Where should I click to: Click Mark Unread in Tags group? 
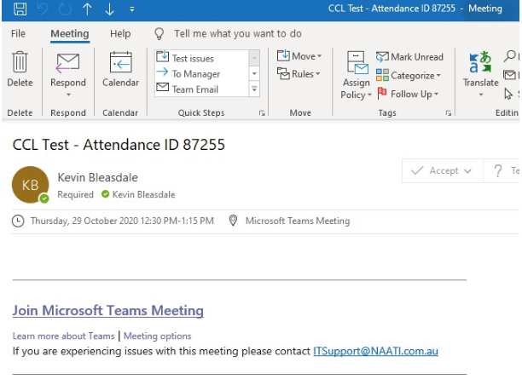tap(410, 57)
